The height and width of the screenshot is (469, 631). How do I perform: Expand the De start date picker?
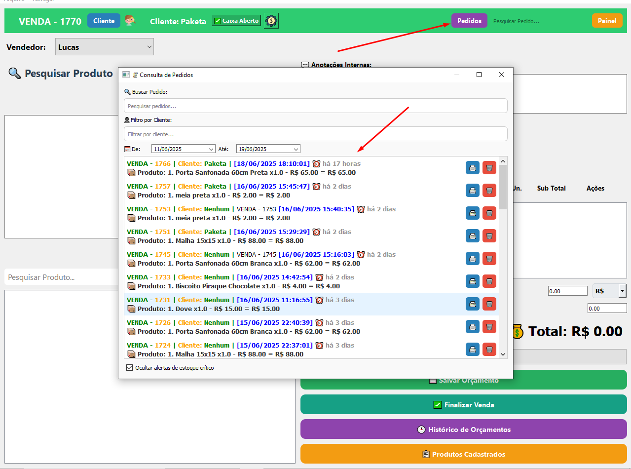click(x=211, y=149)
